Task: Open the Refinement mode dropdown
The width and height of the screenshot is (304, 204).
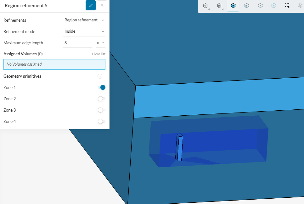Action: [x=84, y=31]
